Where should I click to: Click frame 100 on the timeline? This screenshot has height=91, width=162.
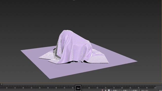(155, 88)
